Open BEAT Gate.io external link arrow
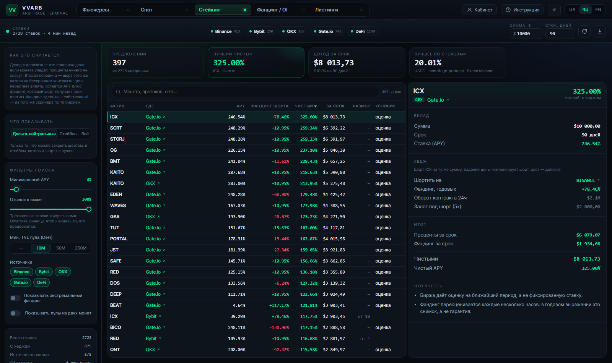This screenshot has height=363, width=612. tap(164, 305)
